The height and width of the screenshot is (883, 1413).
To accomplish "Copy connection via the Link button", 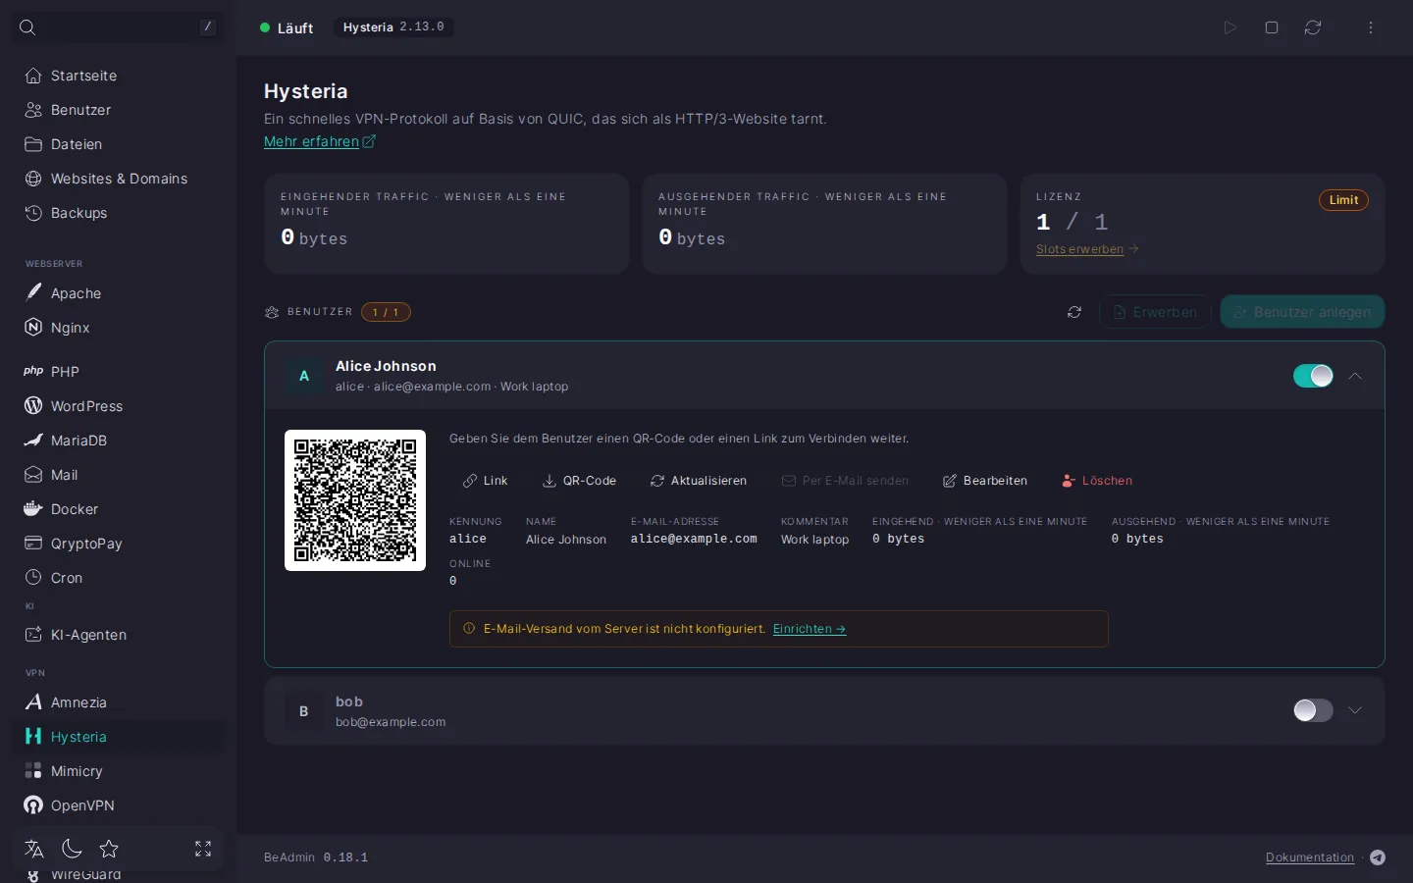I will (x=486, y=481).
